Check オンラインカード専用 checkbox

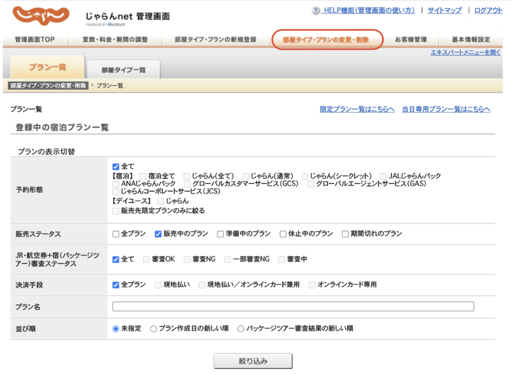(x=312, y=285)
